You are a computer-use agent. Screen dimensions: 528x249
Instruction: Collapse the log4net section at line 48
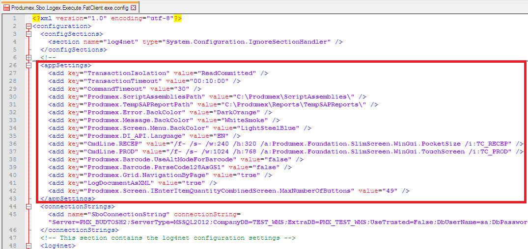(x=28, y=245)
